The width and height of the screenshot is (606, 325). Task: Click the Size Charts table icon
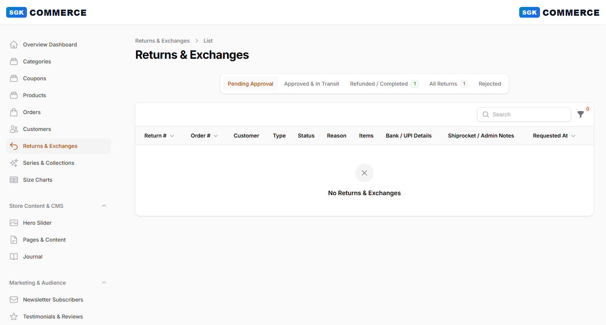coord(14,180)
